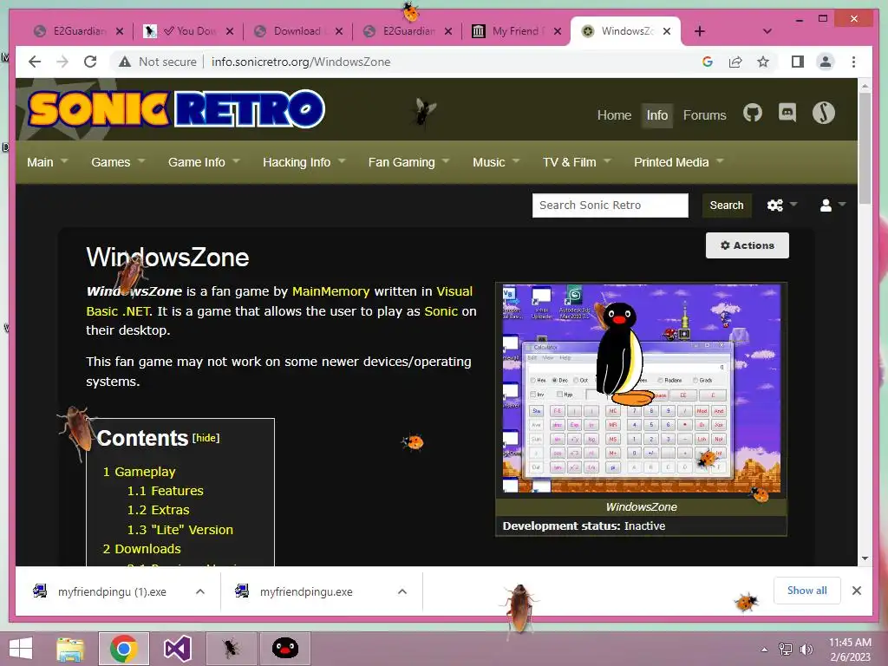
Task: Switch to Chrome on taskbar
Action: tap(124, 649)
